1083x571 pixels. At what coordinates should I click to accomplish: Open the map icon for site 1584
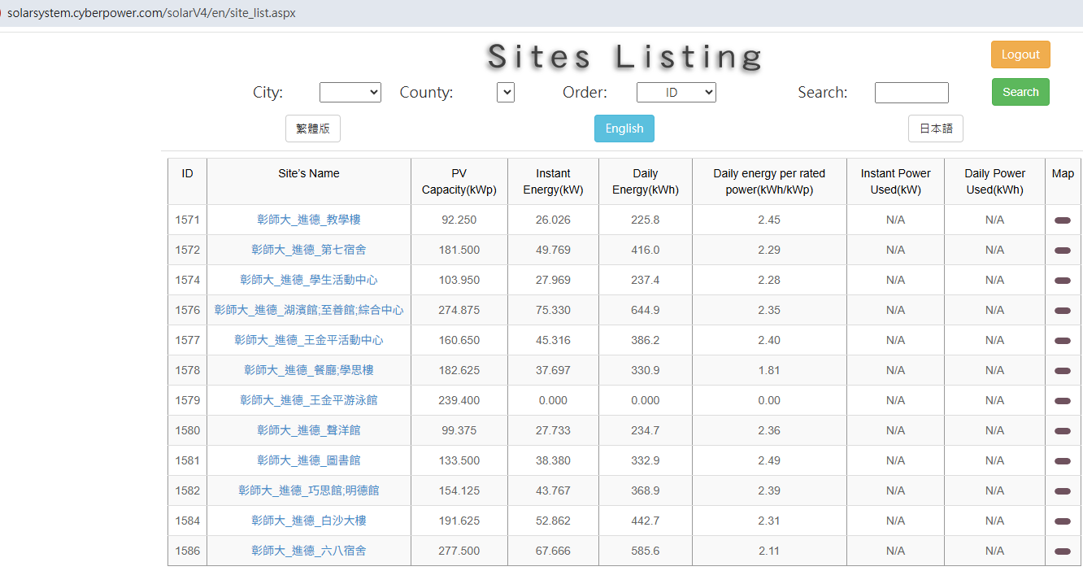1063,521
